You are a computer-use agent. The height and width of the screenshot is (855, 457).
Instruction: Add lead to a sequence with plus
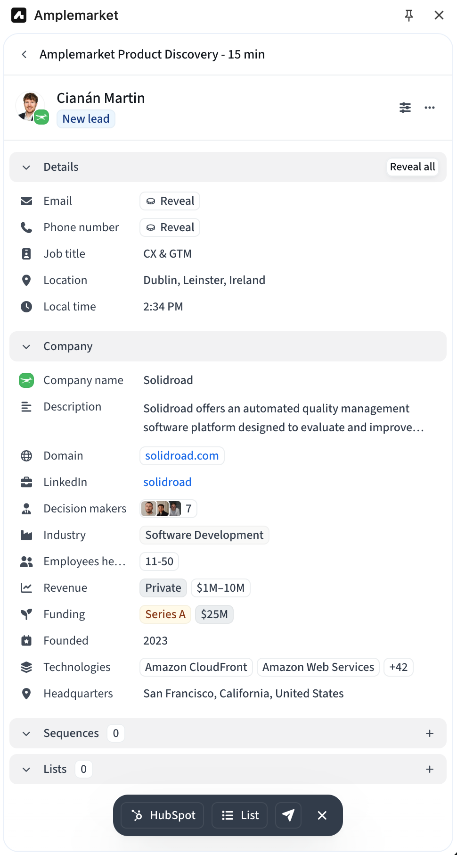[430, 733]
